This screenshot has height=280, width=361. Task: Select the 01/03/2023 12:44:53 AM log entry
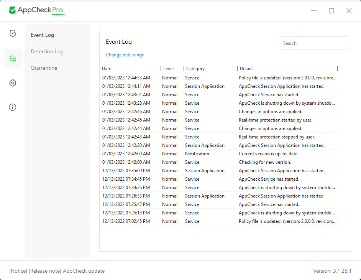219,78
